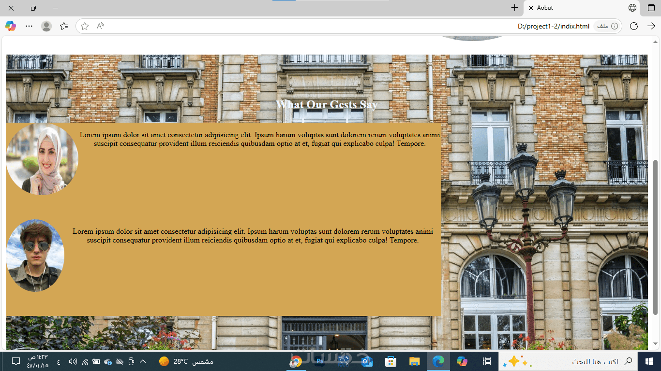Click the woman in hijab guest photo
Screen dimensions: 661x371
42,159
